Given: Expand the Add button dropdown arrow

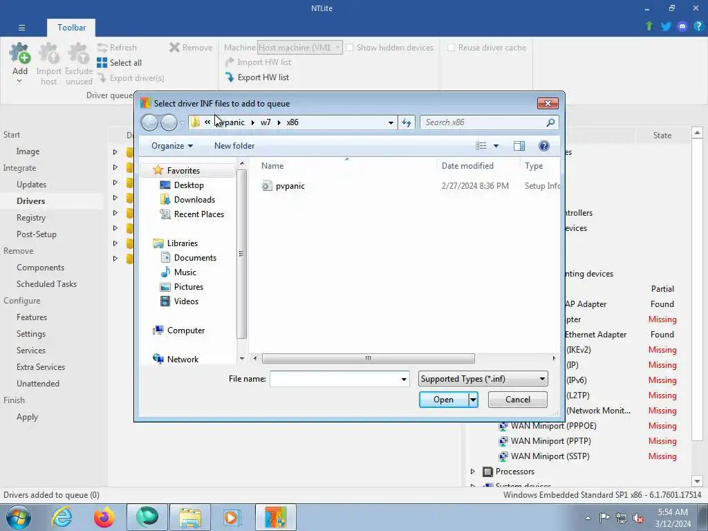Looking at the screenshot, I should (19, 82).
